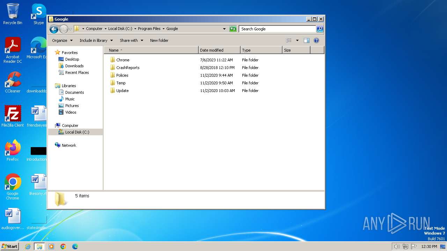Open Recent Places in navigation pane
Screen dimensions: 447x251
pos(77,73)
